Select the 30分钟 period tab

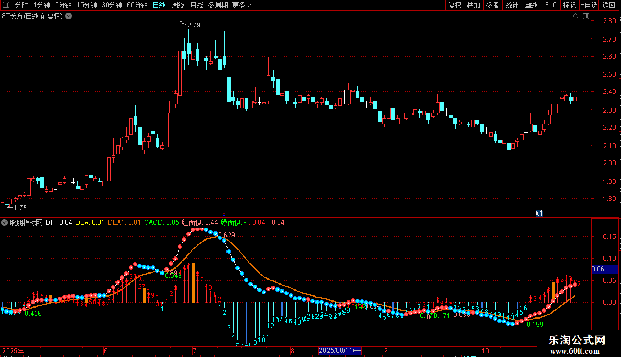[112, 5]
